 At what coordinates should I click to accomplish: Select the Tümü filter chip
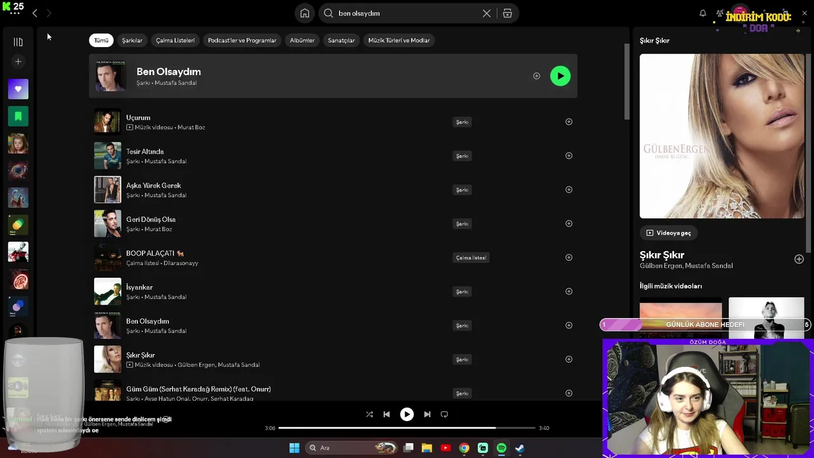(101, 40)
